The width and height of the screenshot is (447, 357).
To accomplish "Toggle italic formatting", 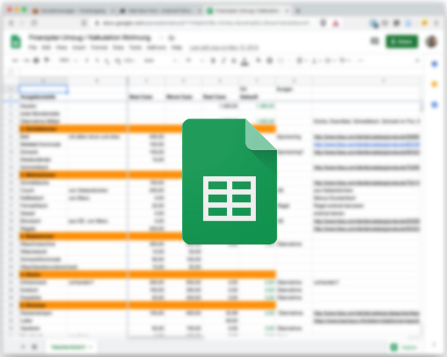I will (224, 60).
